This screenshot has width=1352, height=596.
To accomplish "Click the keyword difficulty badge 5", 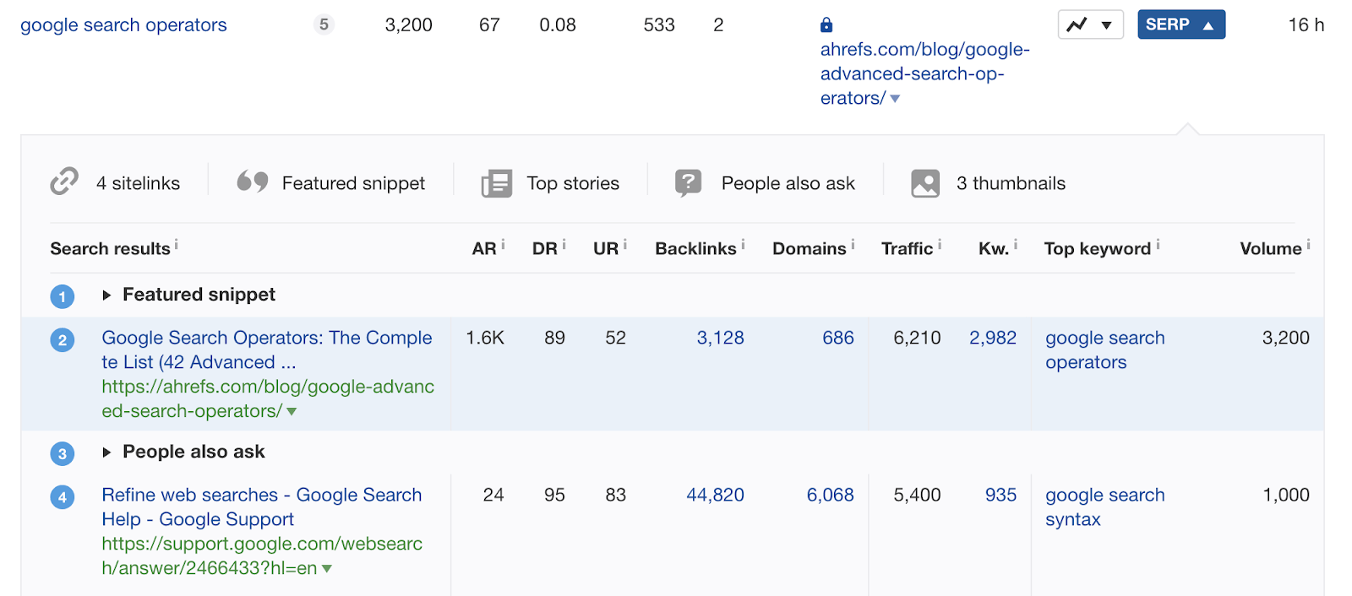I will point(324,25).
